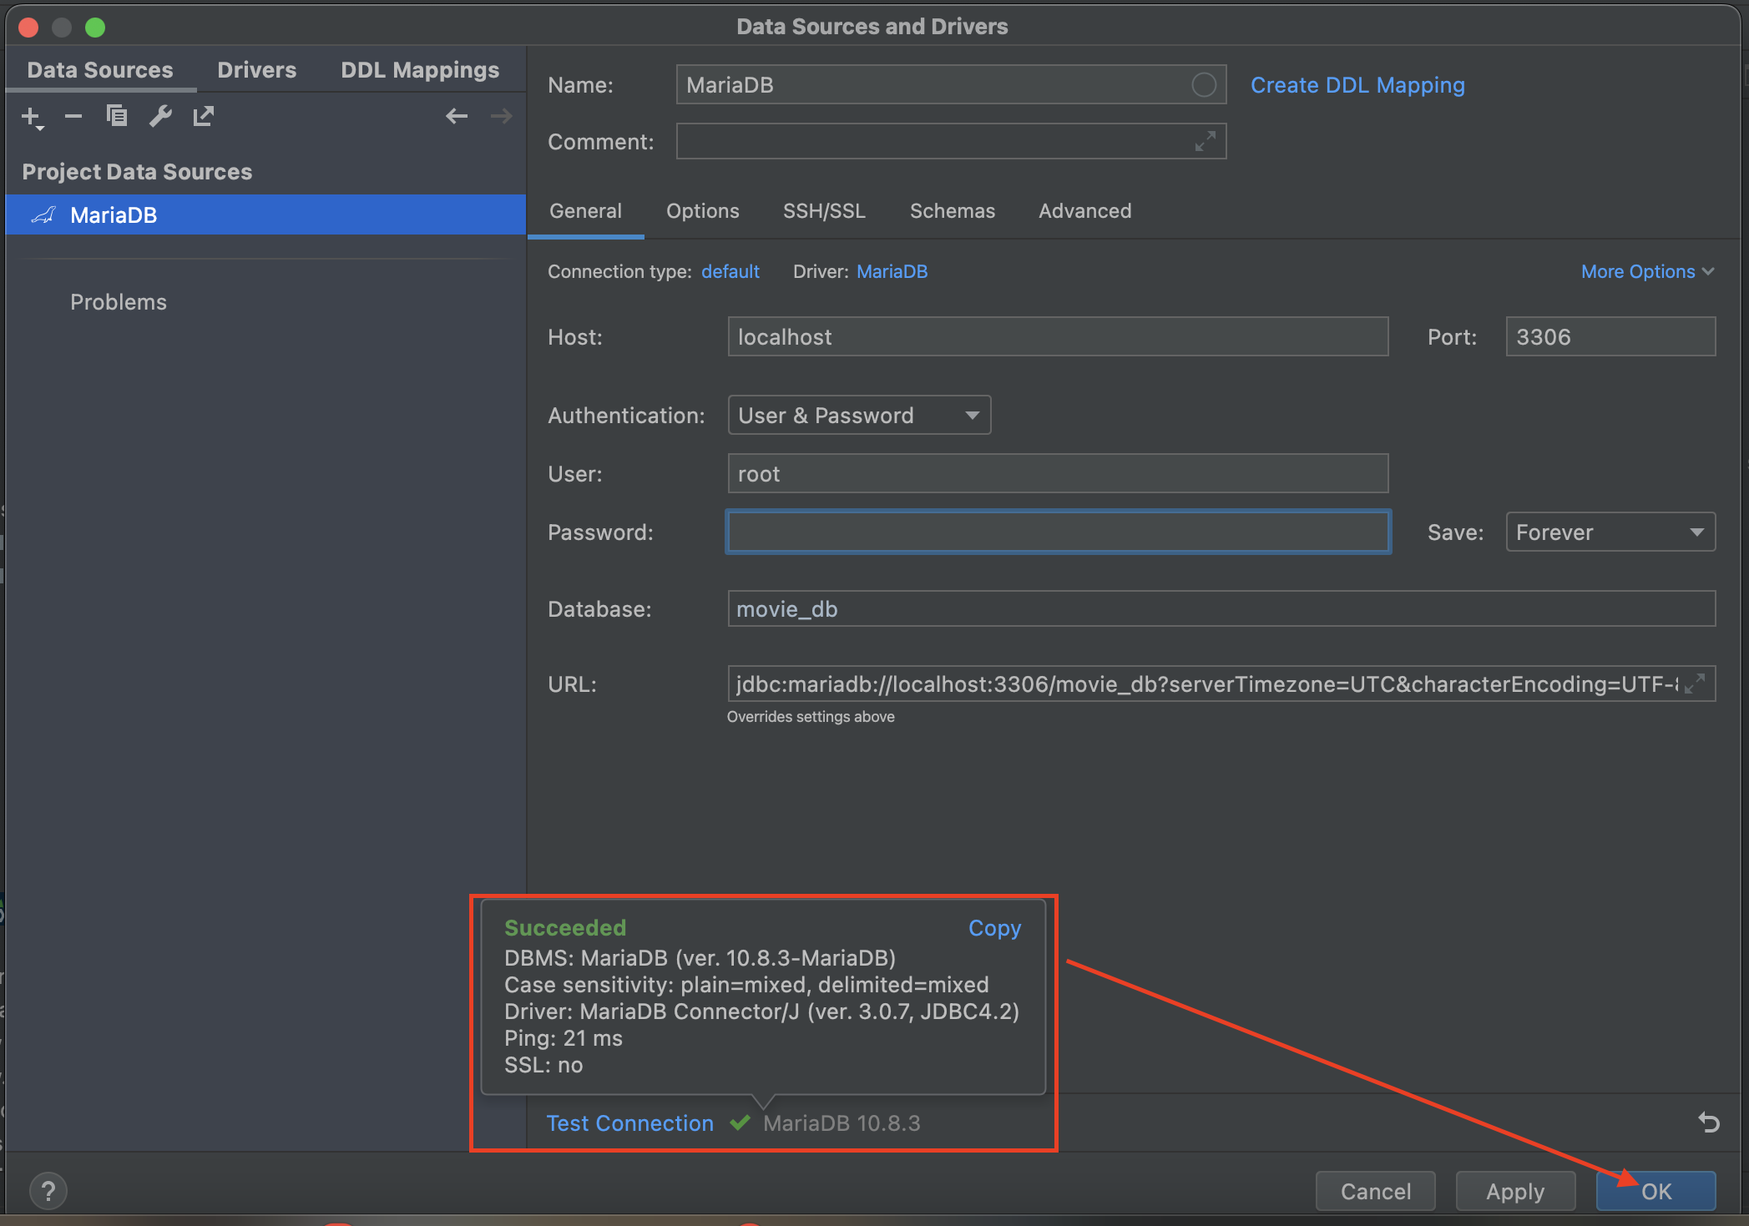Image resolution: width=1749 pixels, height=1226 pixels.
Task: Click the Apply button
Action: coord(1514,1191)
